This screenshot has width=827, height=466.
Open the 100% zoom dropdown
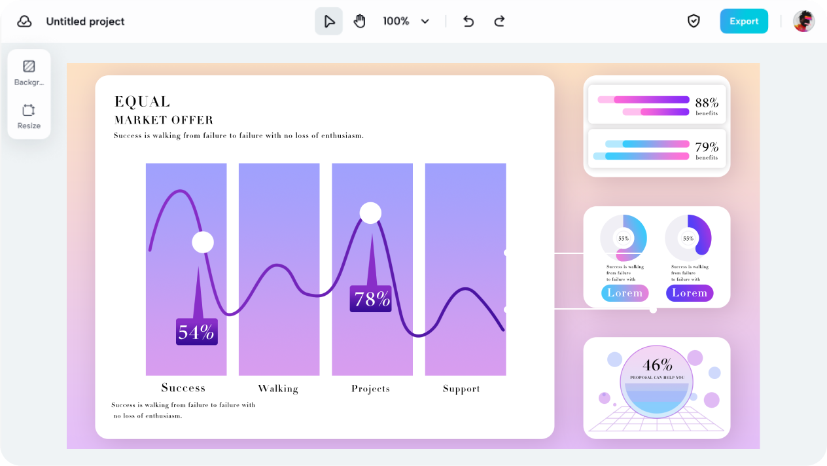coord(406,22)
